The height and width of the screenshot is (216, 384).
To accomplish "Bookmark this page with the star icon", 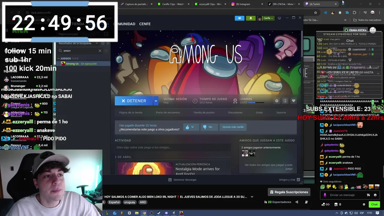I will [315, 13].
